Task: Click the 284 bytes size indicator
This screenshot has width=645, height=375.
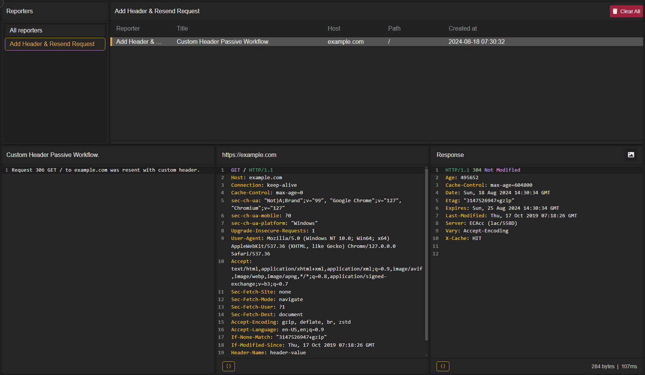Action: [x=603, y=366]
